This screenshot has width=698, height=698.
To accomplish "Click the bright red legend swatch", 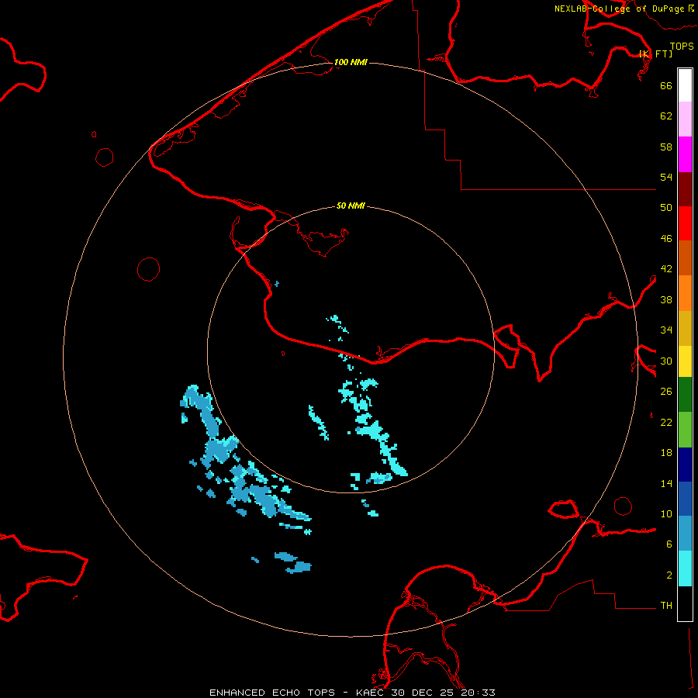I will (685, 223).
